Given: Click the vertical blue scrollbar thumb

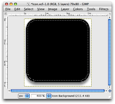Looking at the screenshot, I should click(110, 52).
